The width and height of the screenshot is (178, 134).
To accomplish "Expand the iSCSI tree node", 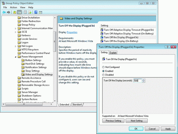I will pos(15,32).
